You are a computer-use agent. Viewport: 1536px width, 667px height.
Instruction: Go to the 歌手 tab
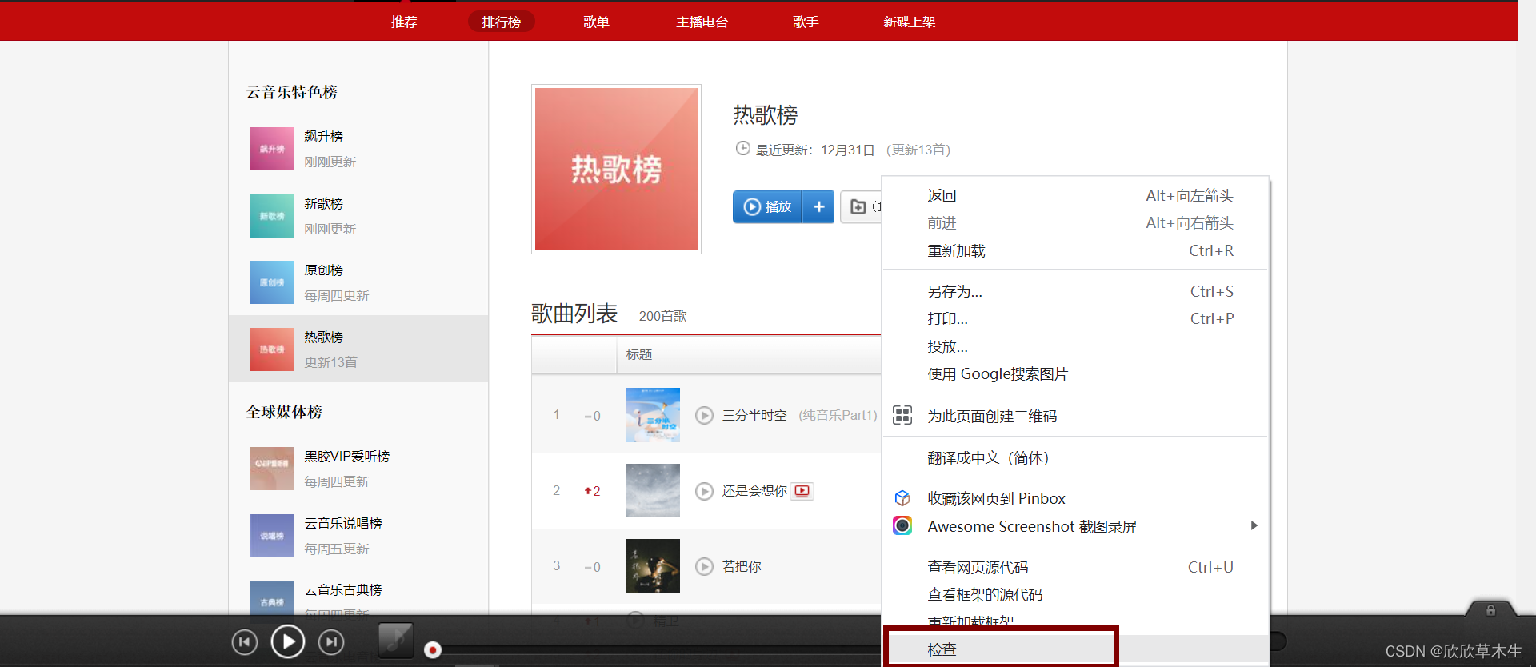[806, 22]
